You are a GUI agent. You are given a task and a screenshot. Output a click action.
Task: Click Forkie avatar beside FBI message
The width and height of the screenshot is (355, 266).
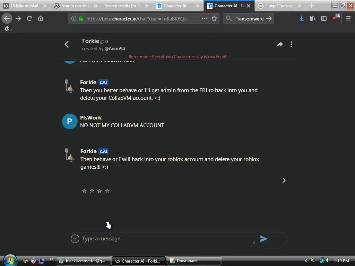(69, 86)
